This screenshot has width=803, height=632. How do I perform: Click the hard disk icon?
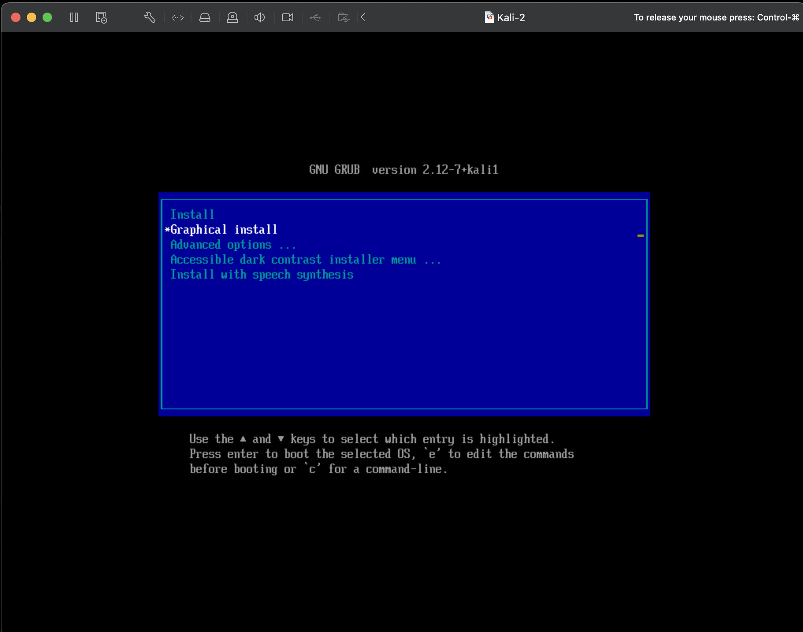(x=204, y=17)
